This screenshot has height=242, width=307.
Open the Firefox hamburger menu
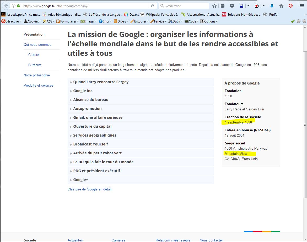301,6
